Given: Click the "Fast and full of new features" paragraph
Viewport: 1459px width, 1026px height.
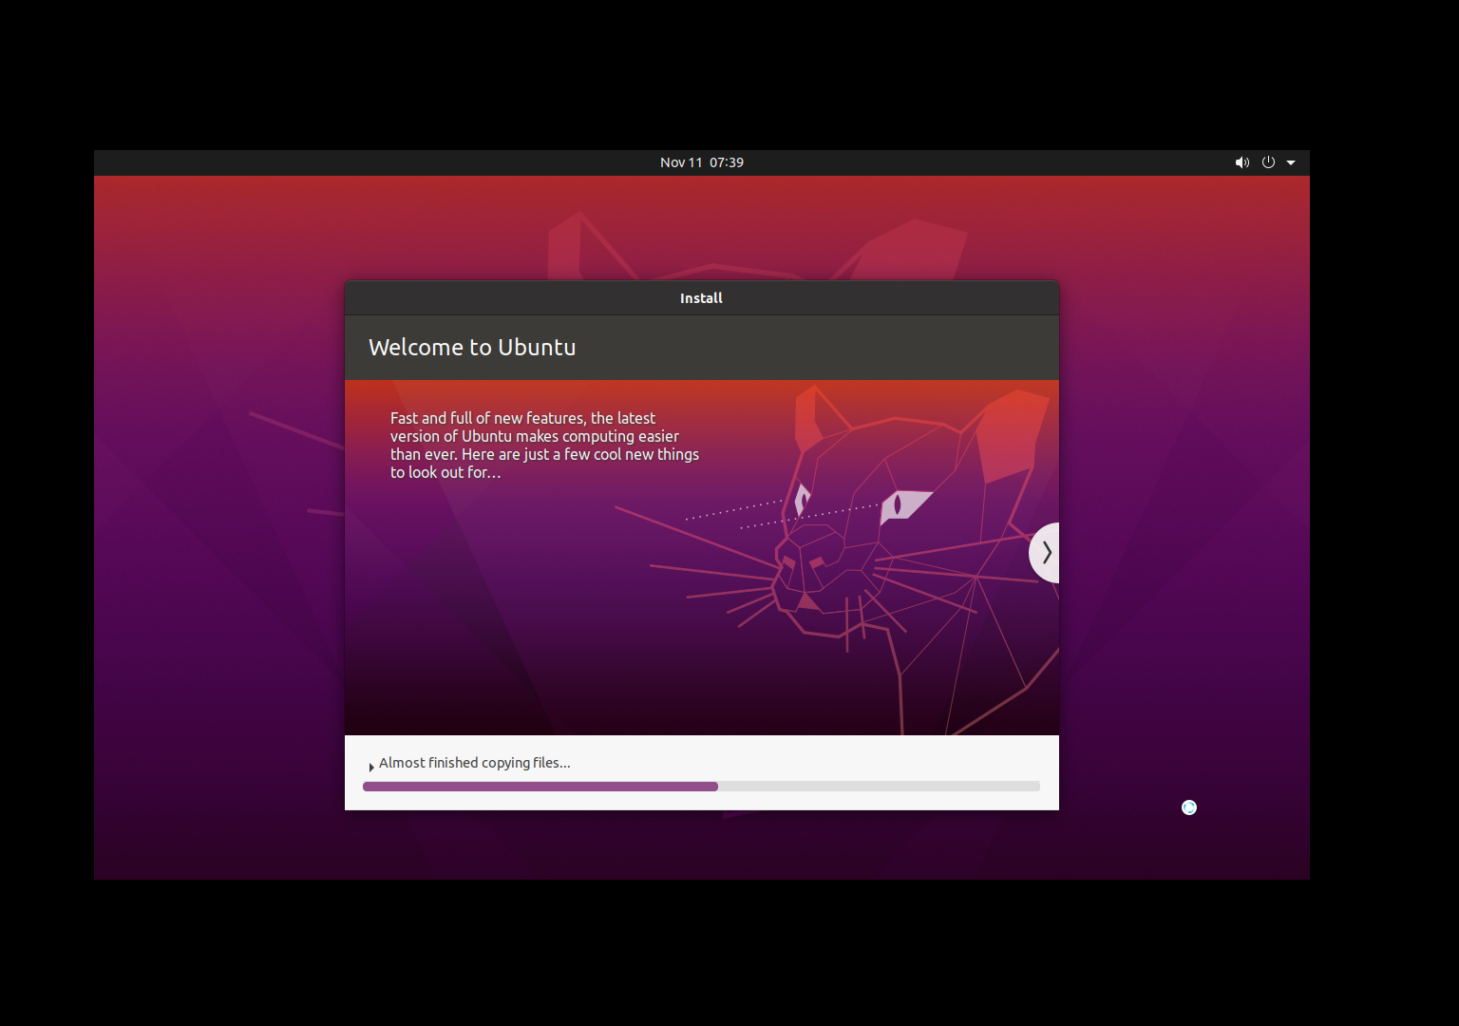Looking at the screenshot, I should [544, 445].
